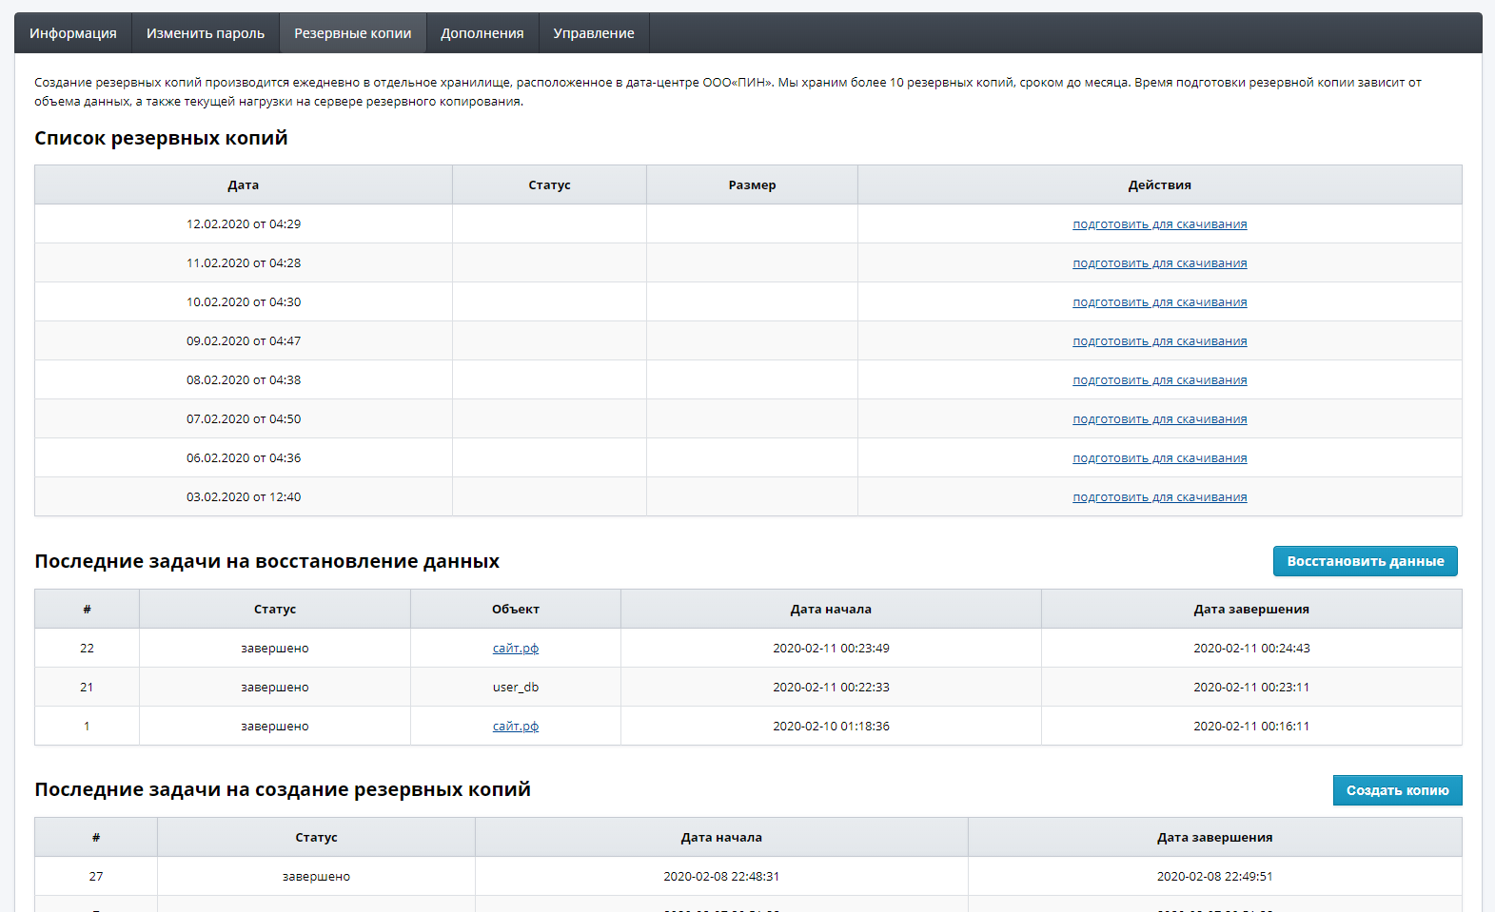Prepare 11.02.2020 backup for download
Screen dimensions: 1495x912
(x=1160, y=263)
